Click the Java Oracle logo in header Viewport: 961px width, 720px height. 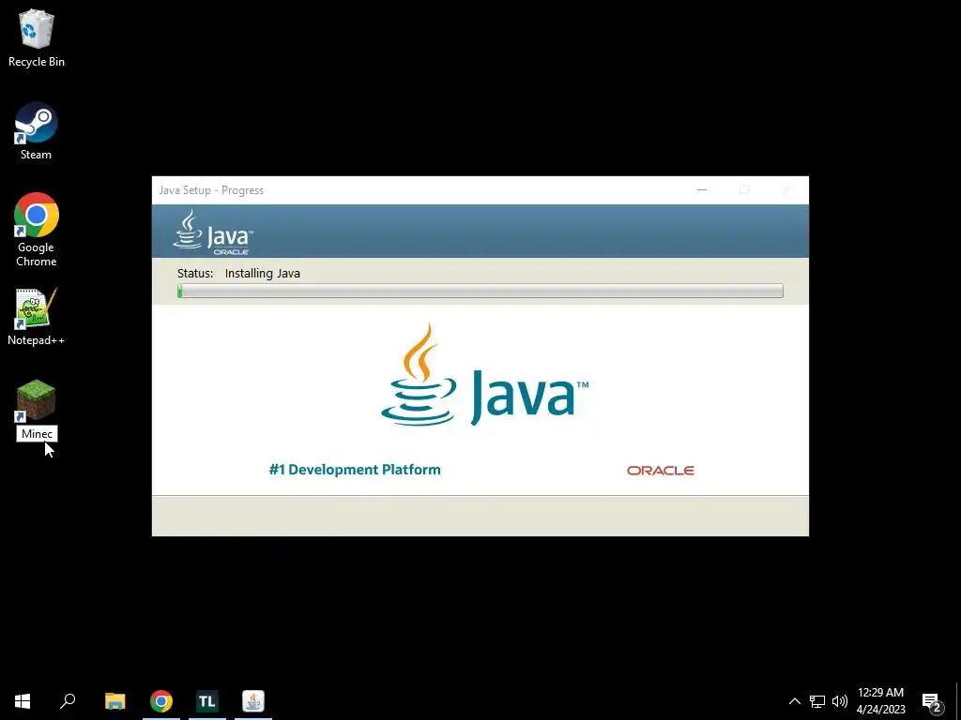213,232
